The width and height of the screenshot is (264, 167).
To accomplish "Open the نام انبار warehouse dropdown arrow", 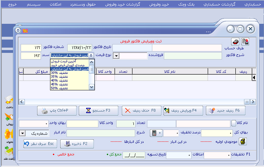I will coord(22,133).
